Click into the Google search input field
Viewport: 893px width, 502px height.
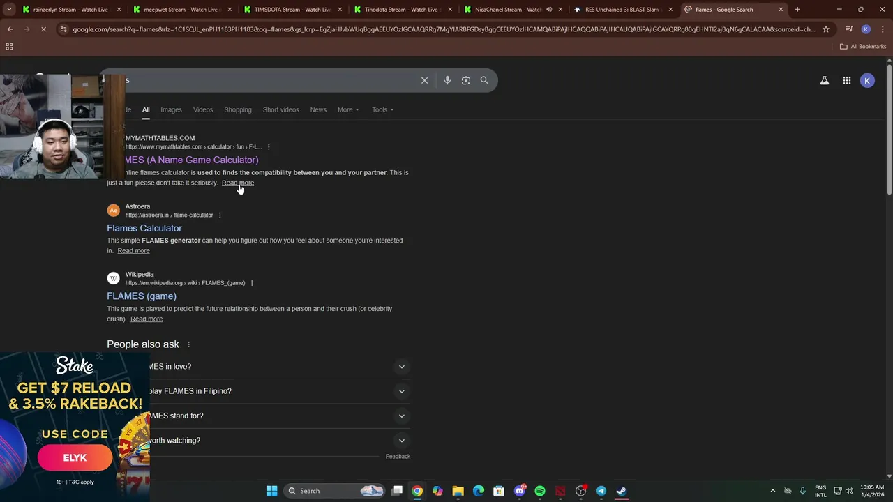272,80
